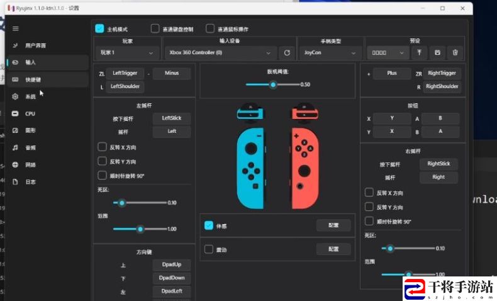Image resolution: width=497 pixels, height=301 pixels.
Task: Check right stick 顺时针旋转 90° box
Action: (369, 221)
